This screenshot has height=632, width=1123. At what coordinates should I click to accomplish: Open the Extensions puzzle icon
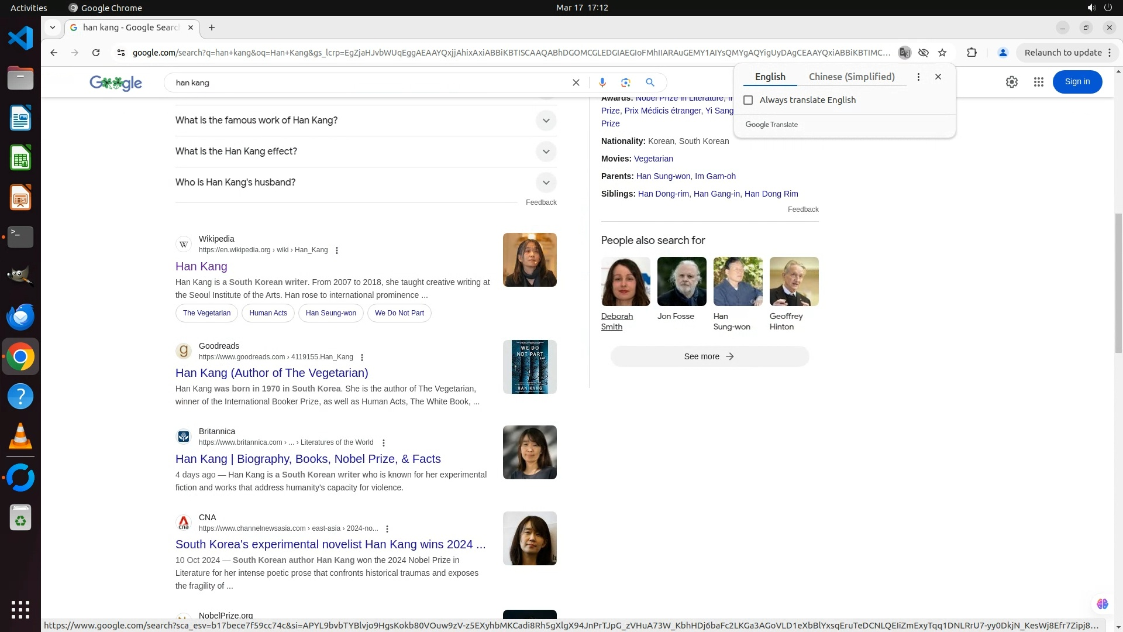coord(972,53)
